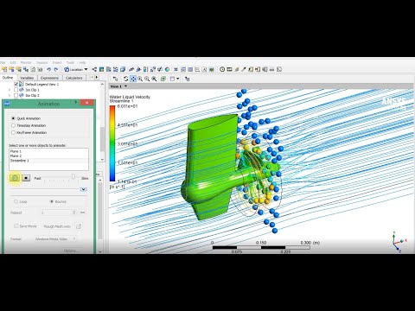Viewport: 415px width, 311px height.
Task: Click the infinity repeat button beside Repeat
Action: click(83, 213)
